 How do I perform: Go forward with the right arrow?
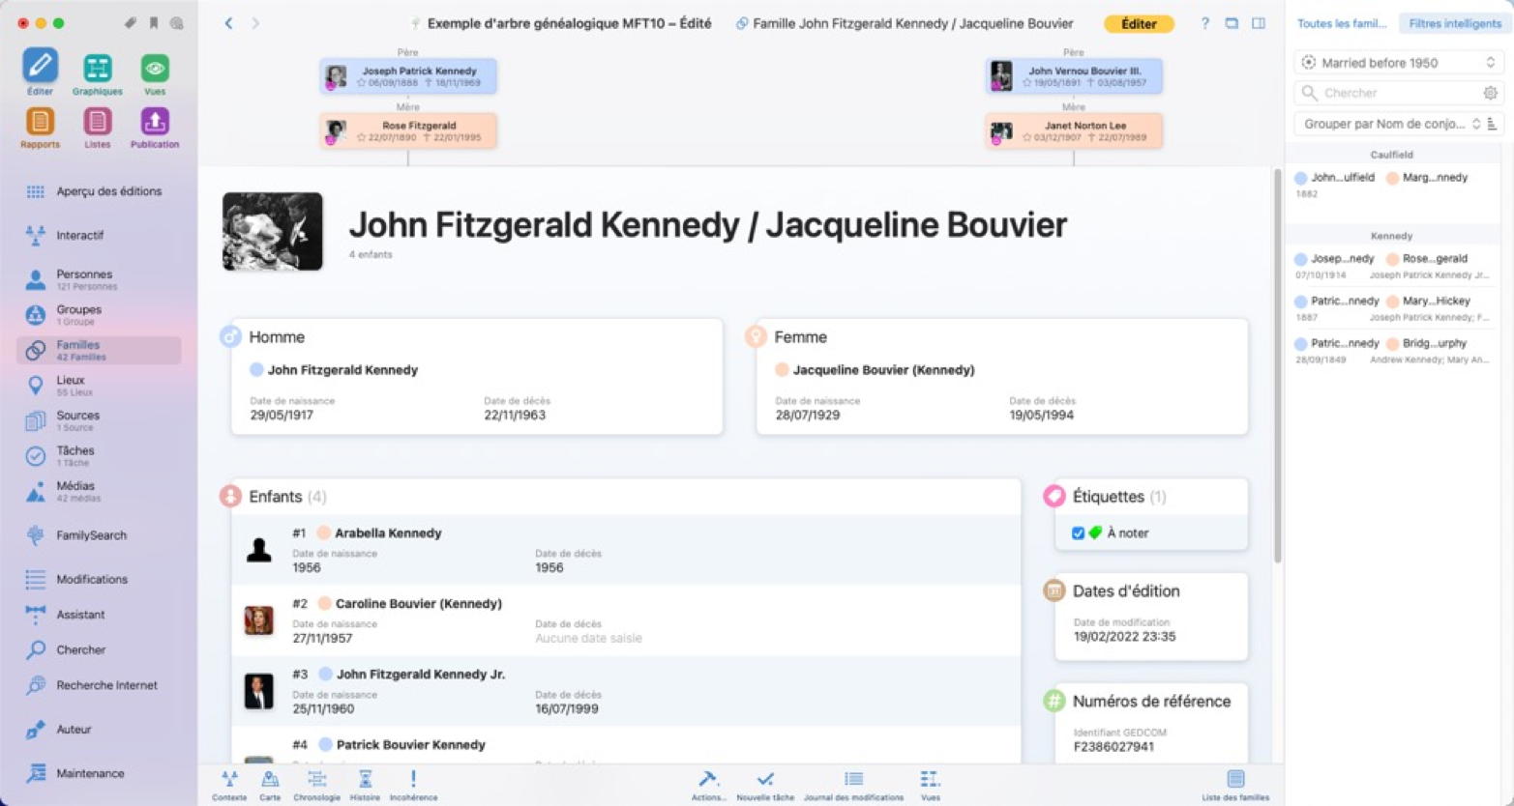255,23
